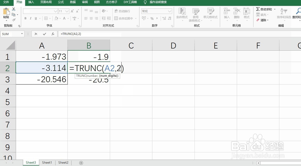Open the 页面布局 ribbon tab

[x=46, y=2]
